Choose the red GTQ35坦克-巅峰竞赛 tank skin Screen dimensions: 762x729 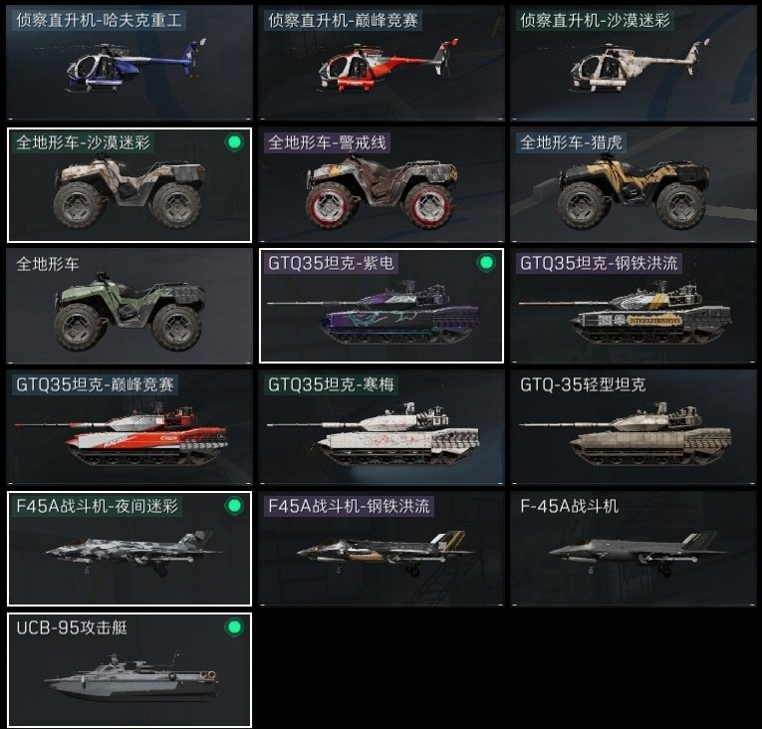[x=129, y=427]
